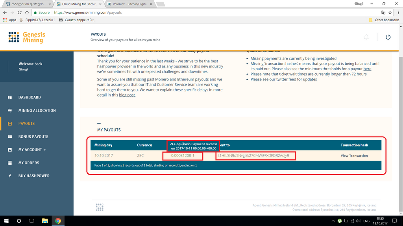The image size is (403, 226).
Task: Click View Transaction for the ZEC payout
Action: (354, 155)
